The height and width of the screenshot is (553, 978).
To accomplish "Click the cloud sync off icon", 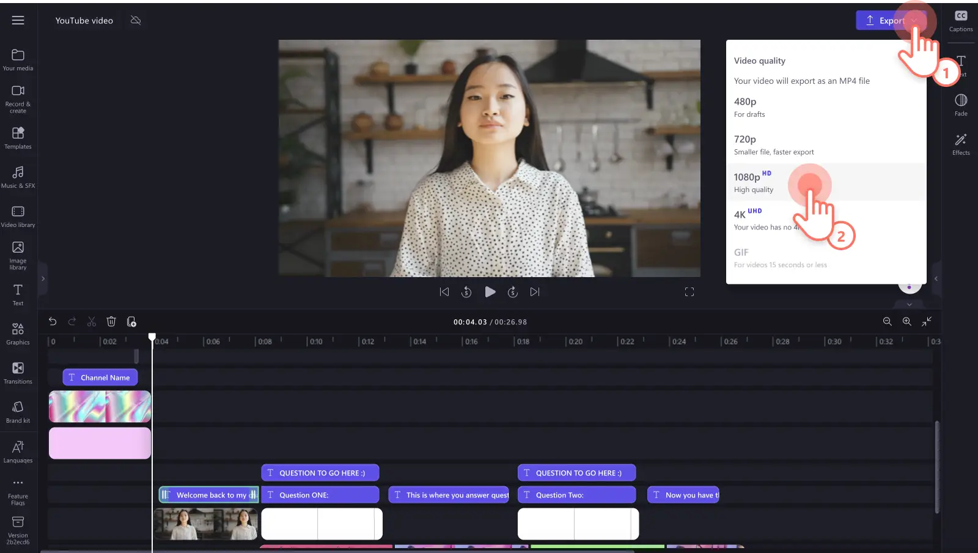I will (136, 20).
